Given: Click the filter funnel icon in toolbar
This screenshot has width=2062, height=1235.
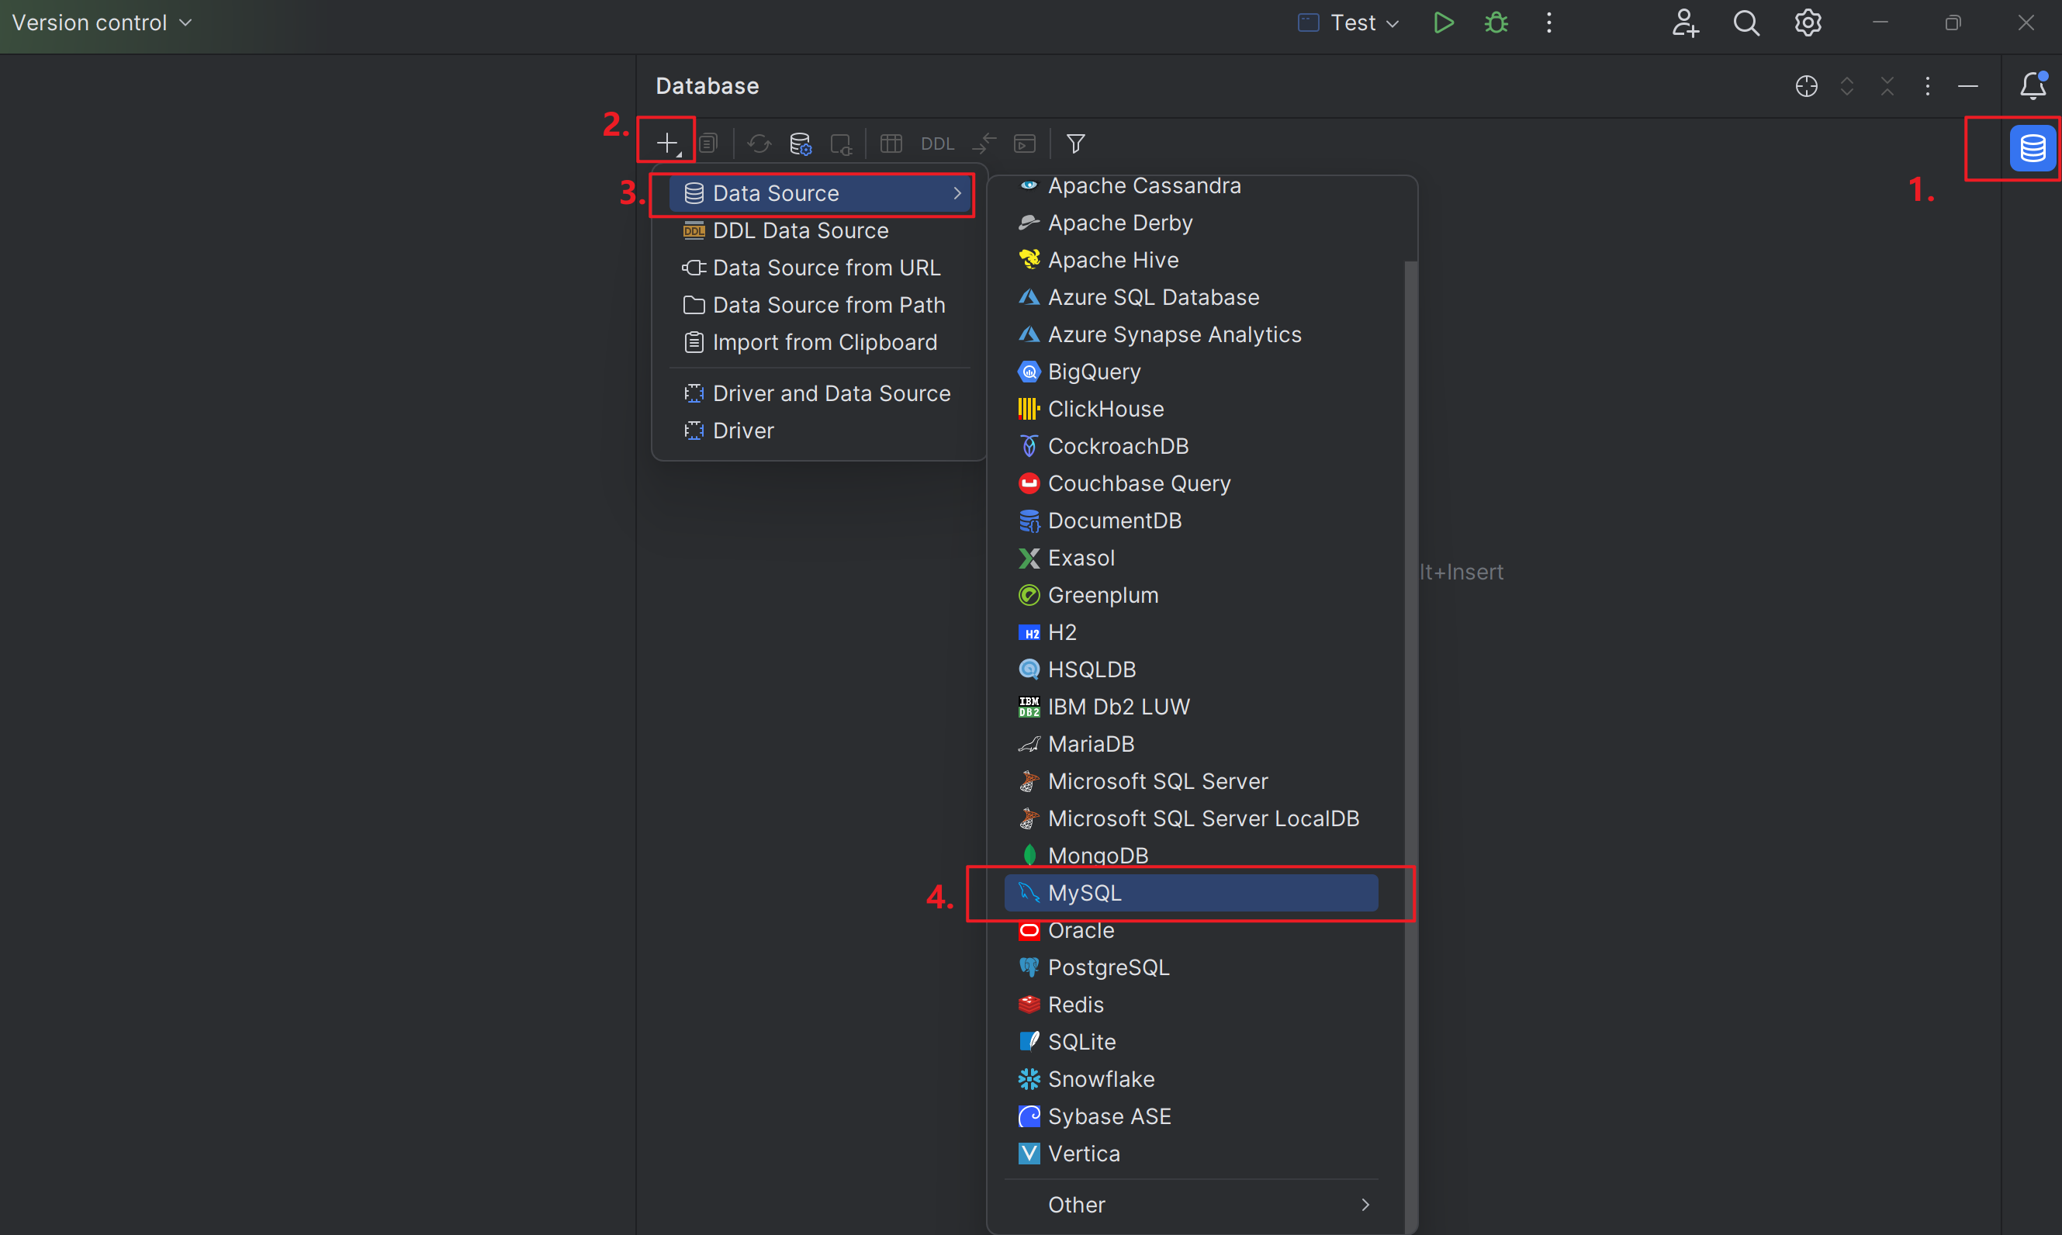Looking at the screenshot, I should tap(1075, 144).
